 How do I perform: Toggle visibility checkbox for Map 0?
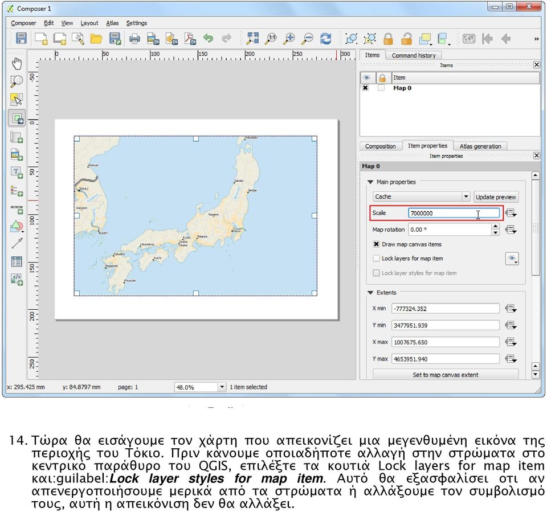365,88
